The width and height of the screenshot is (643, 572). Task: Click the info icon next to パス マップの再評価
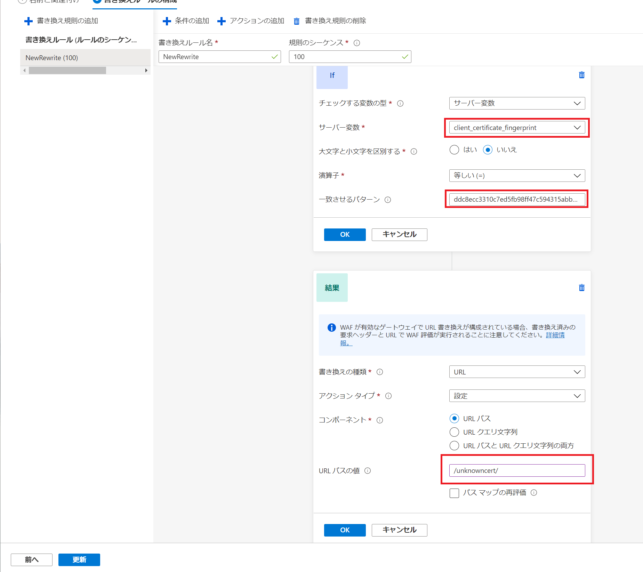coord(534,492)
